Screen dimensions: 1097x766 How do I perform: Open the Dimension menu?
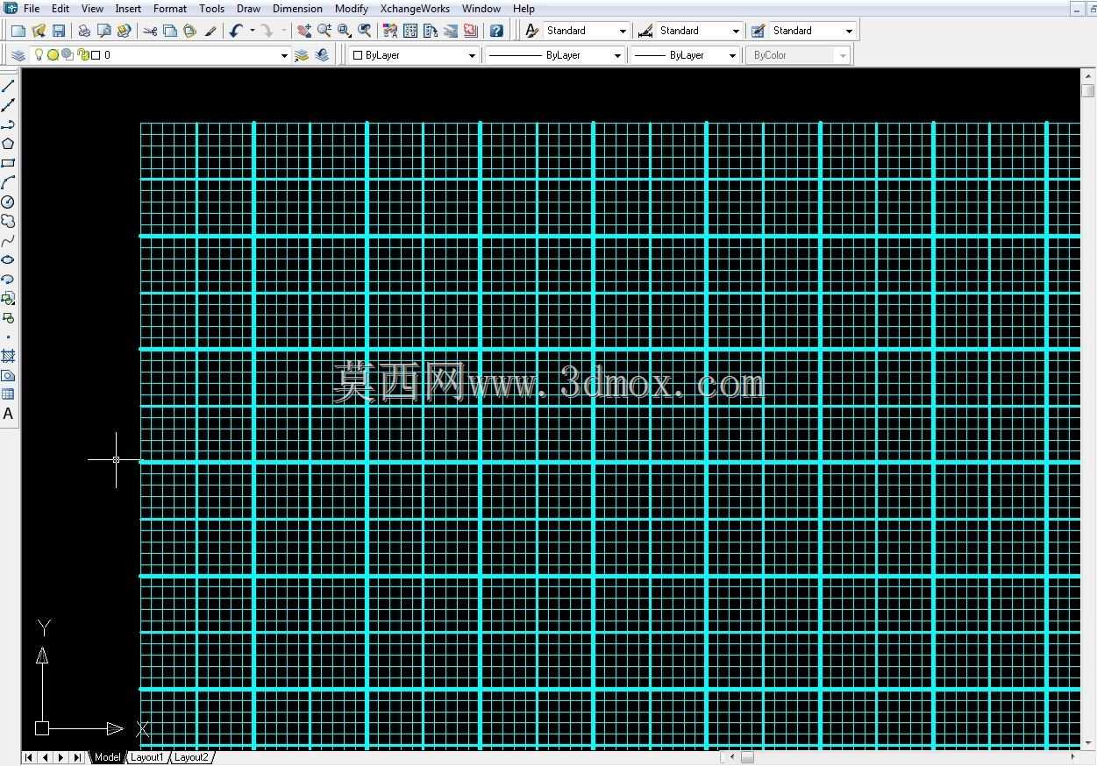(297, 9)
